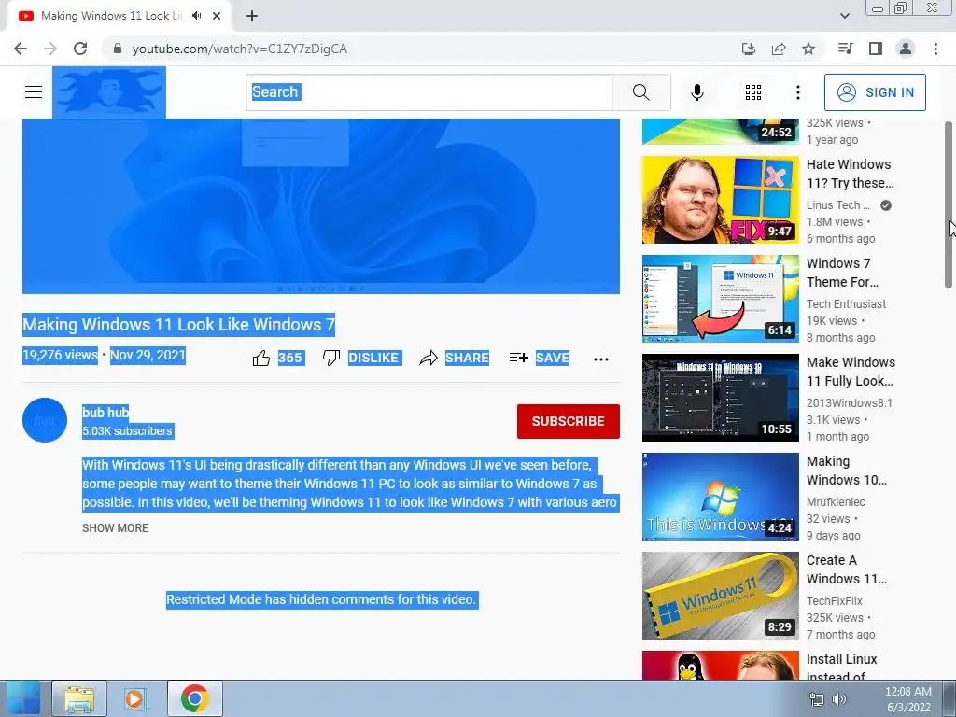Image resolution: width=956 pixels, height=717 pixels.
Task: Subscribe to bub hub channel
Action: coord(569,421)
